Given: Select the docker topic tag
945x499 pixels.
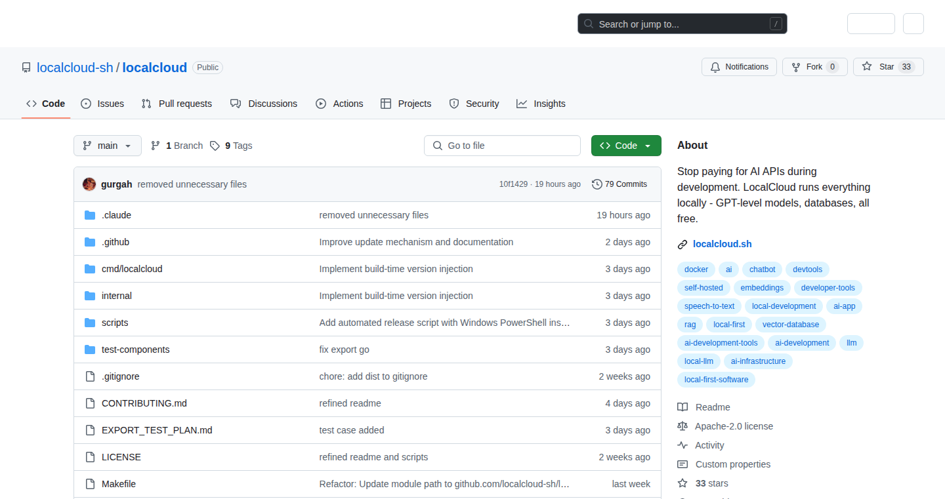Looking at the screenshot, I should click(696, 269).
